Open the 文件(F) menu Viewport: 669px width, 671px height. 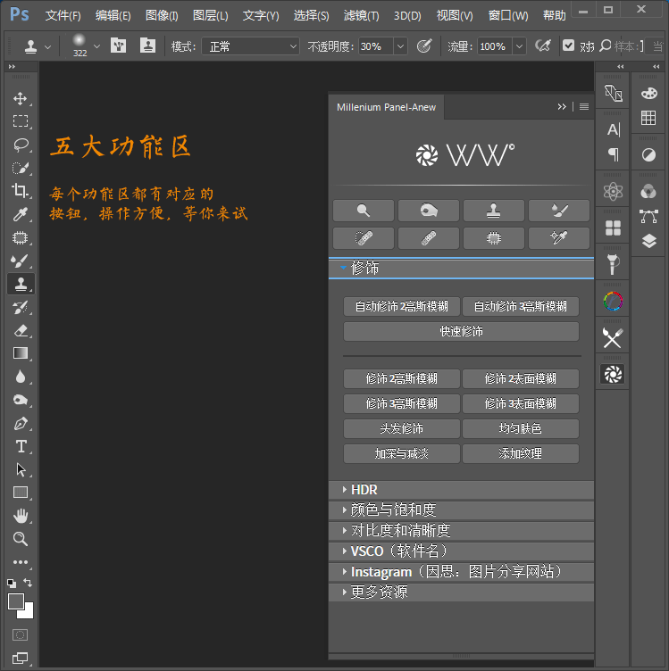tap(63, 16)
